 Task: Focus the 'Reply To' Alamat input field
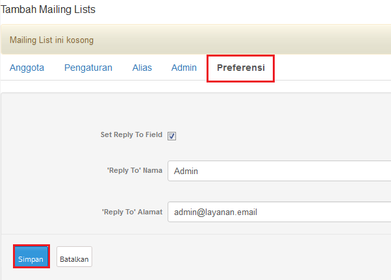pos(279,212)
